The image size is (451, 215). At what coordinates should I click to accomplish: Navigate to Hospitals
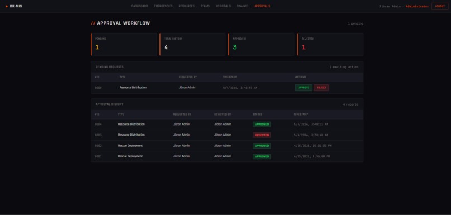pyautogui.click(x=223, y=6)
